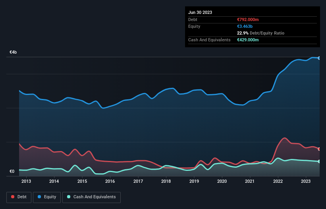The width and height of the screenshot is (326, 209).
Task: Click the 2013 x-axis label
Action: (x=26, y=181)
